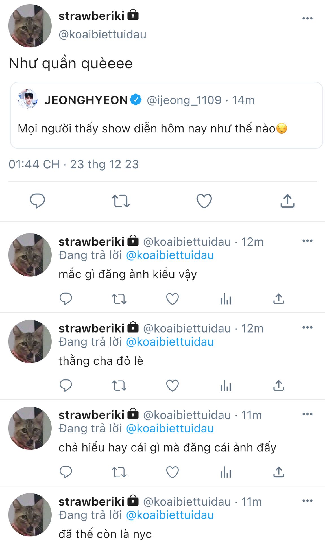Like the "mắc gì đăng ảnh kiểu vậy" reply
Viewport: 325px width, 542px height.
172,299
